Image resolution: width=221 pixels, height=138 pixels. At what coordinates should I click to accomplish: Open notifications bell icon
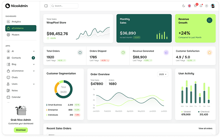(201, 6)
